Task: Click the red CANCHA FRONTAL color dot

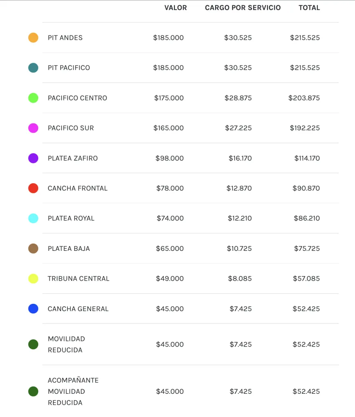Action: click(x=33, y=189)
